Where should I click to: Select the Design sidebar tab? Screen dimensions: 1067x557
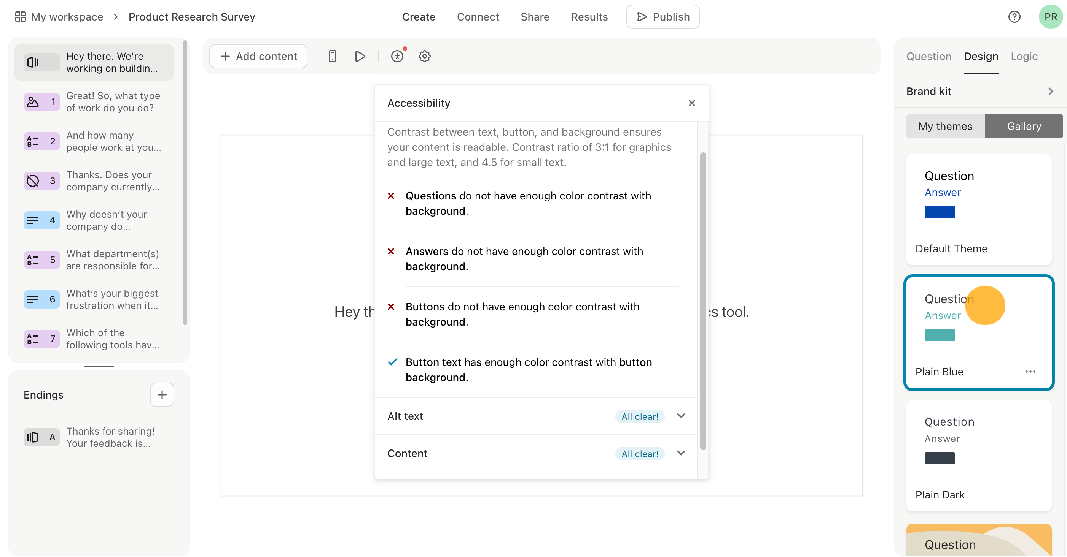point(981,56)
